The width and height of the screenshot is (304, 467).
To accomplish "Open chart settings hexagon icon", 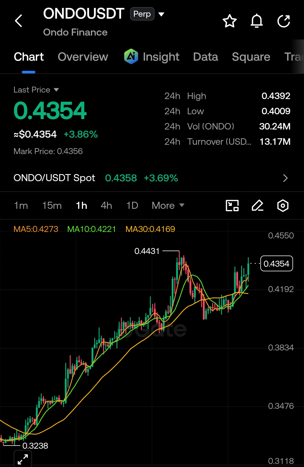I will click(283, 205).
